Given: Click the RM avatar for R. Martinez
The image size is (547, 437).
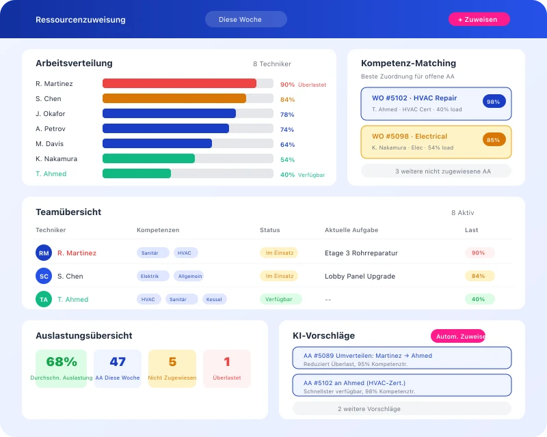Looking at the screenshot, I should (x=44, y=253).
